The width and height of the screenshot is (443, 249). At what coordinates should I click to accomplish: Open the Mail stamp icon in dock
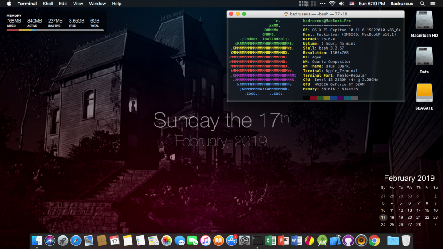89,241
